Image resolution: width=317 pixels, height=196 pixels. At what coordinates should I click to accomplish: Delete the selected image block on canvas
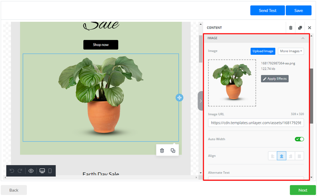pyautogui.click(x=162, y=151)
